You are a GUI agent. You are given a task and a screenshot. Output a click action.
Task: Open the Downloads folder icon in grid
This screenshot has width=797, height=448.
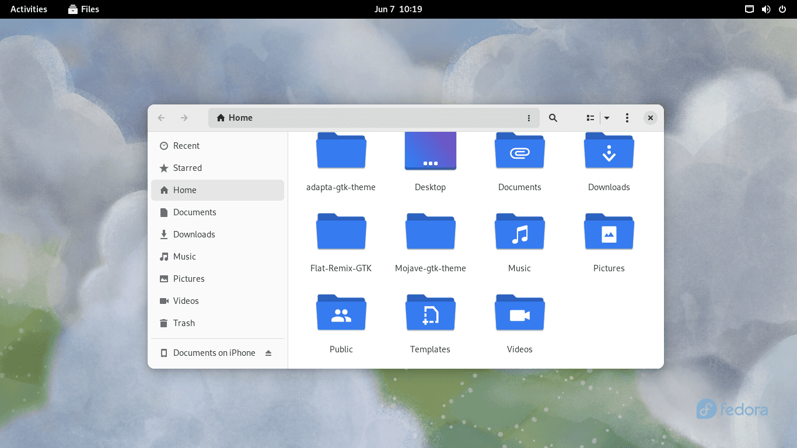tap(609, 150)
